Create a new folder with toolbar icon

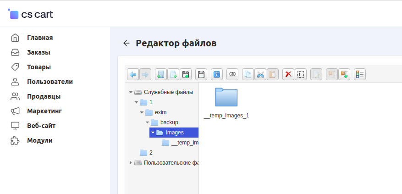(x=161, y=75)
